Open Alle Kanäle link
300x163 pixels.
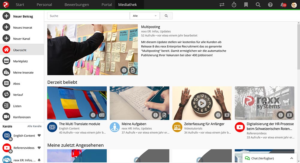[x=34, y=126]
